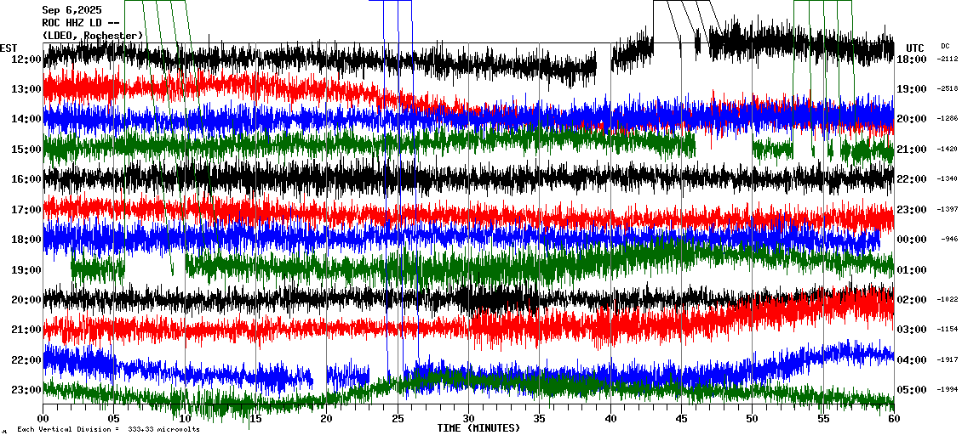Click the 12:00 EST row label
962x441 pixels.
[x=26, y=59]
